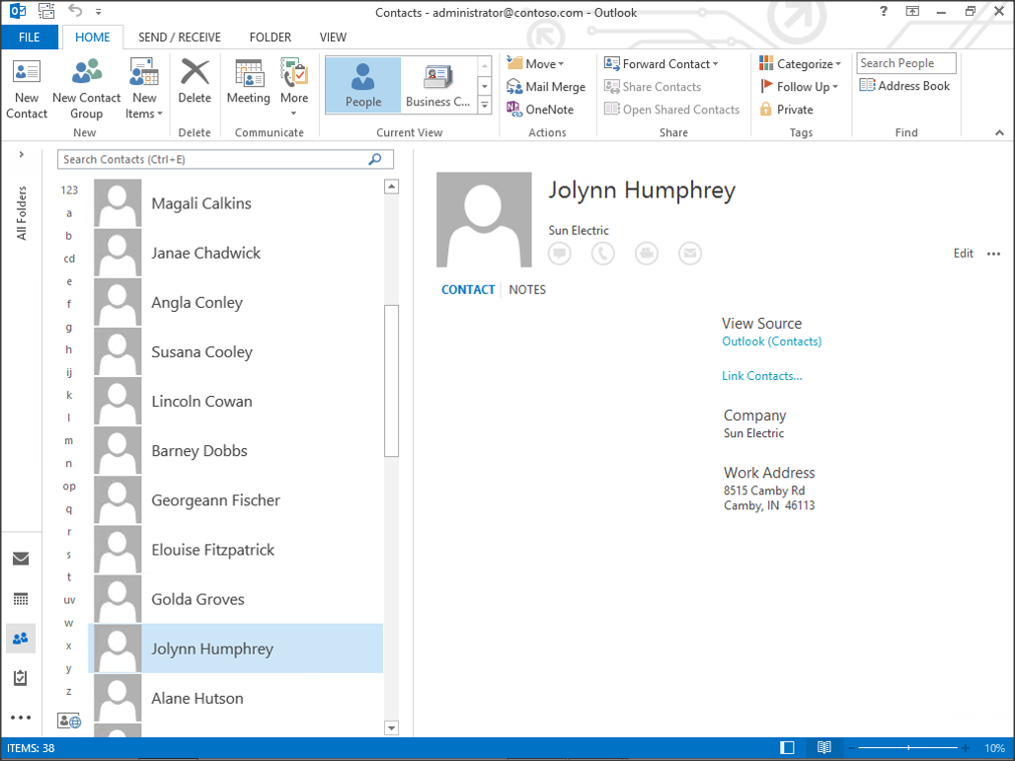Switch to Calendar in the navigation bar
Screen dimensions: 1015x761
pyautogui.click(x=21, y=599)
